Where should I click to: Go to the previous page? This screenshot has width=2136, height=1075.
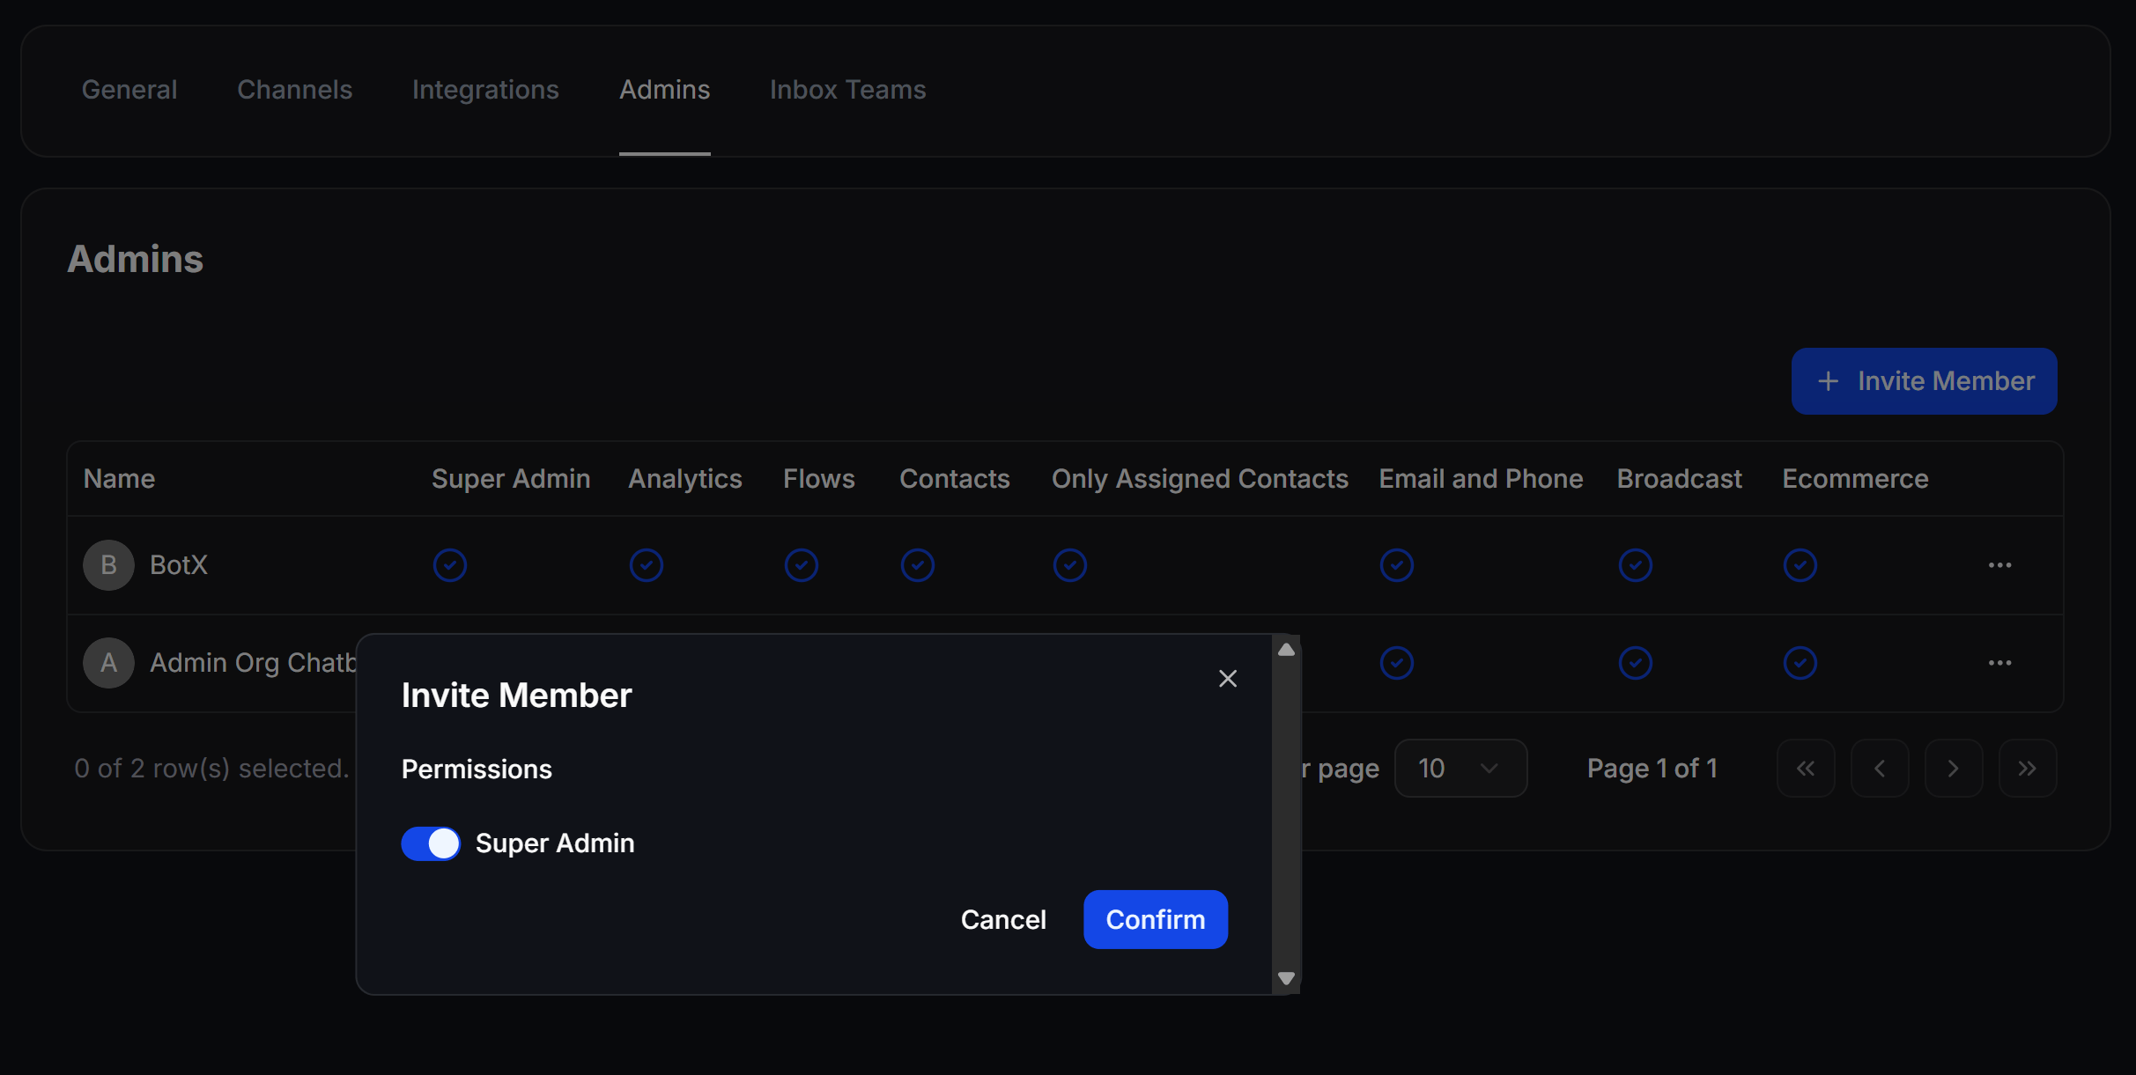1879,769
